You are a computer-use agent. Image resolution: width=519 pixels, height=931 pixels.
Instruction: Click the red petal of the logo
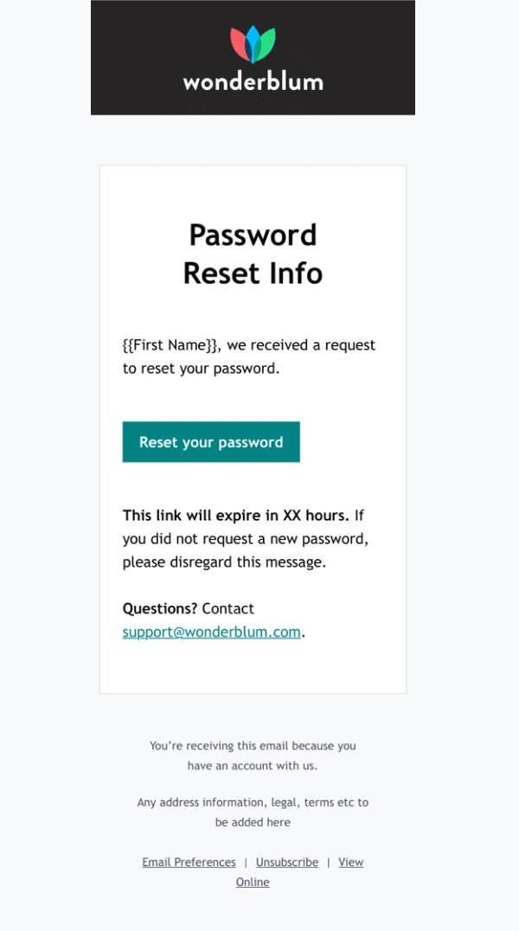239,45
